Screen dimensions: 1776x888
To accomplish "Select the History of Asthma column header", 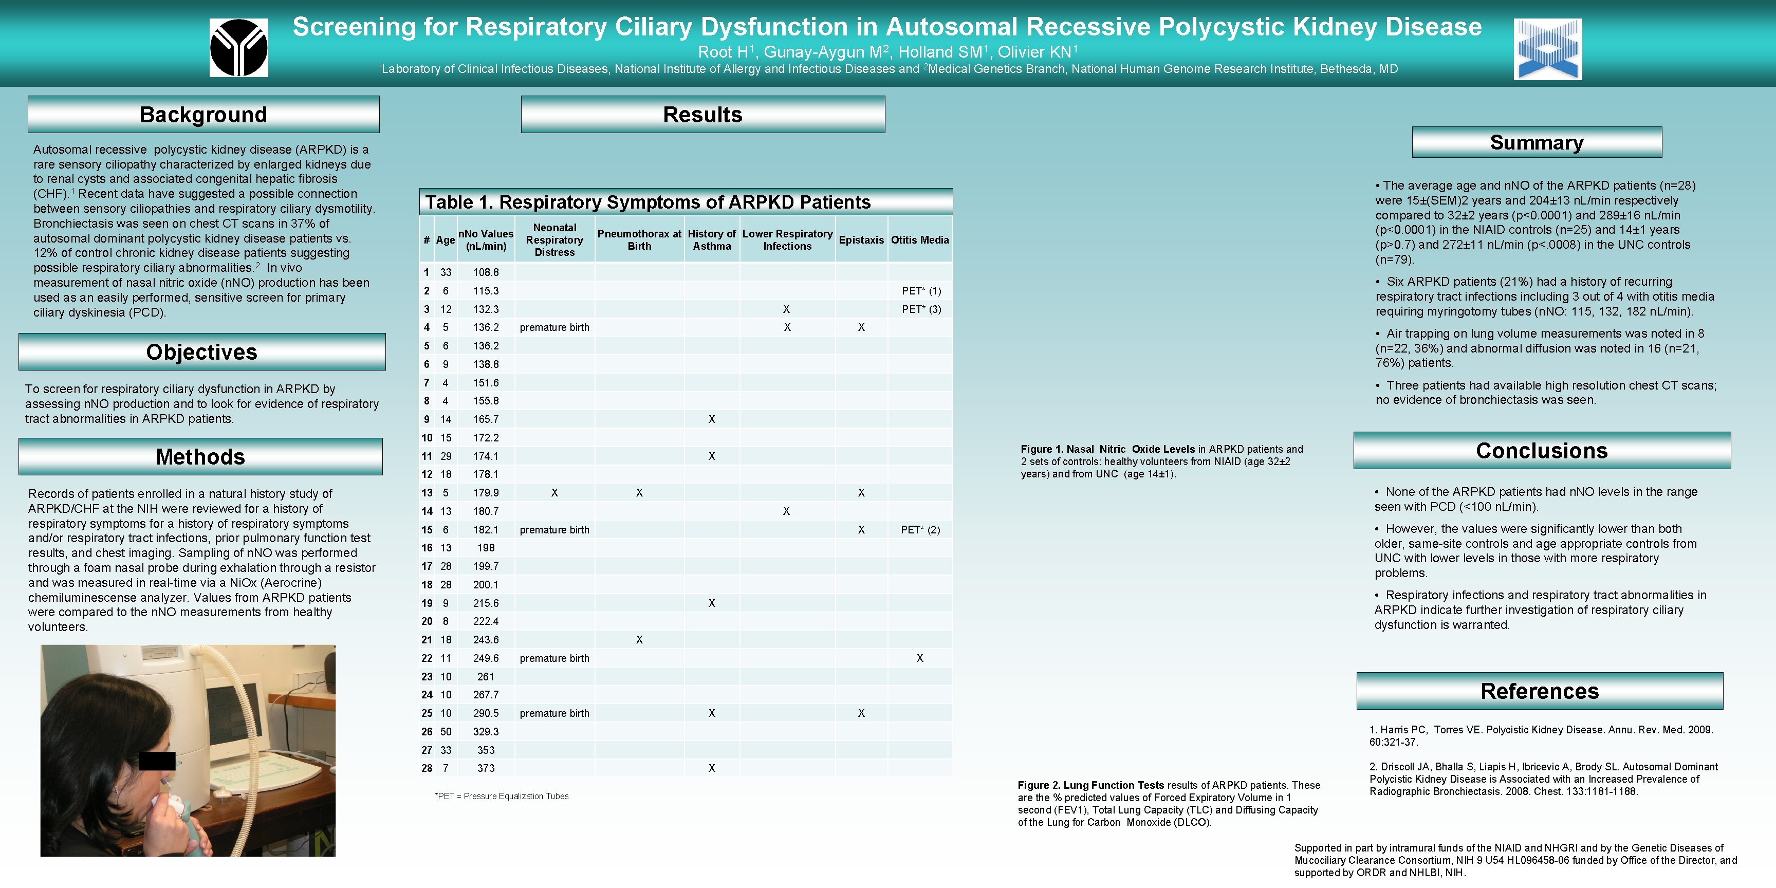I will tap(712, 240).
